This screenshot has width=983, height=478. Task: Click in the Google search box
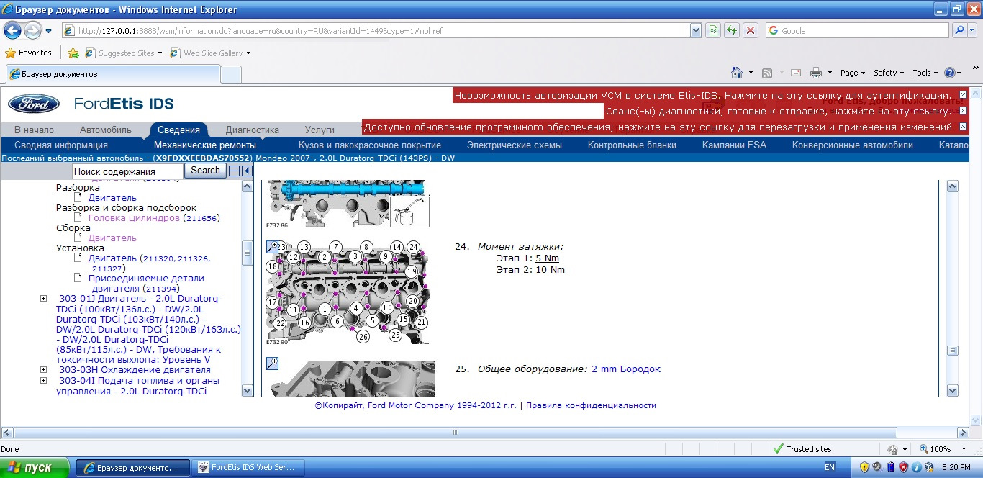[x=856, y=31]
